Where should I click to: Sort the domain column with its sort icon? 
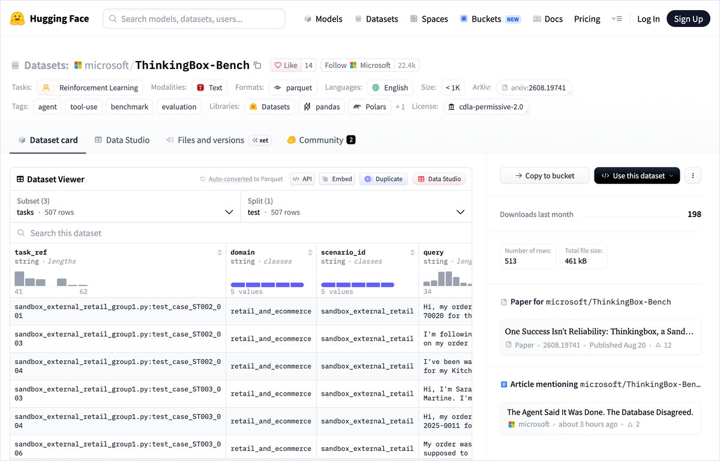(310, 252)
